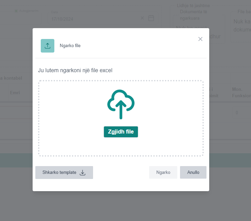Viewport: 251px width, 221px height.
Task: Click the teal upload icon in dialog header
Action: click(48, 46)
